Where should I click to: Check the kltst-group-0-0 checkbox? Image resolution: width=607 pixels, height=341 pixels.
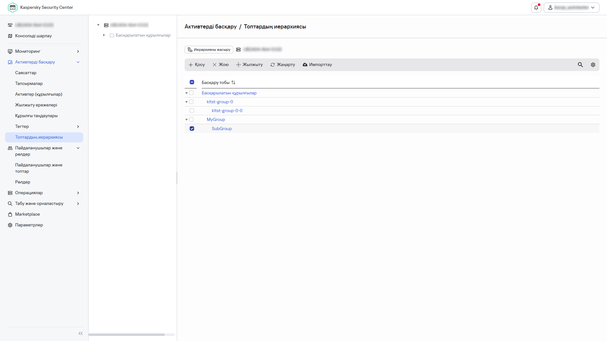click(192, 111)
